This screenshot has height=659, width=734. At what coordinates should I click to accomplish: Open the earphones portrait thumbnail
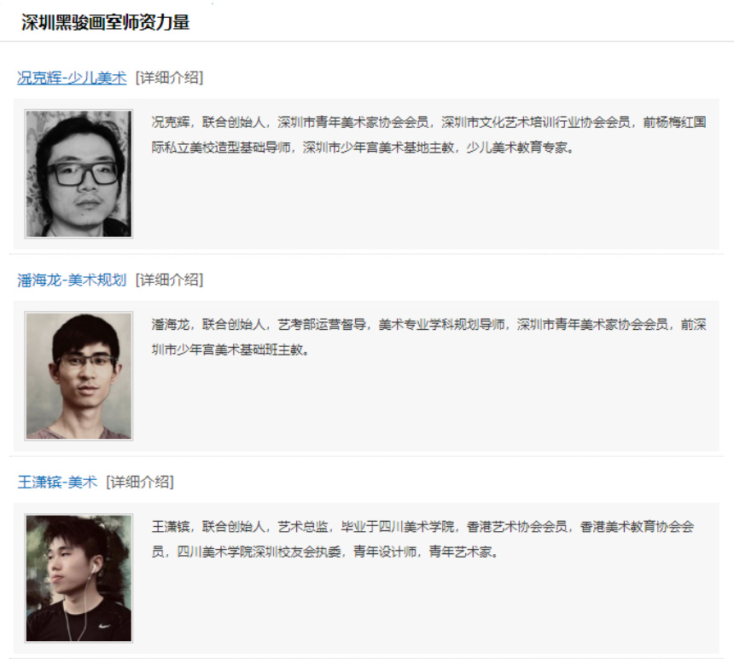coord(79,578)
